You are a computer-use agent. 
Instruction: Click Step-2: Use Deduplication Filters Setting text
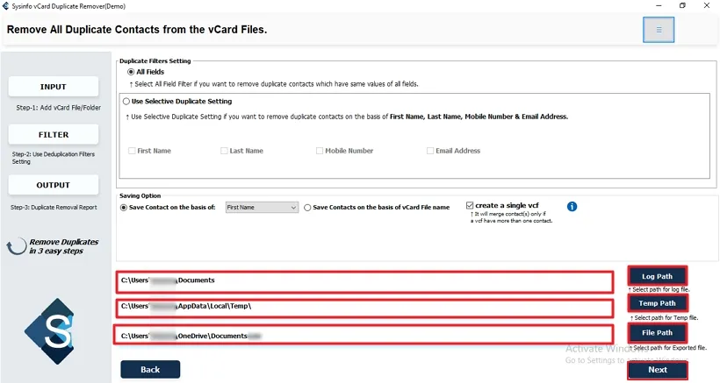tap(54, 158)
